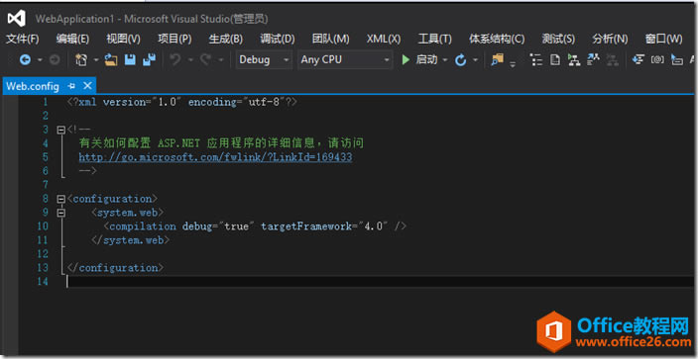Click the Undo arrow icon

click(175, 60)
